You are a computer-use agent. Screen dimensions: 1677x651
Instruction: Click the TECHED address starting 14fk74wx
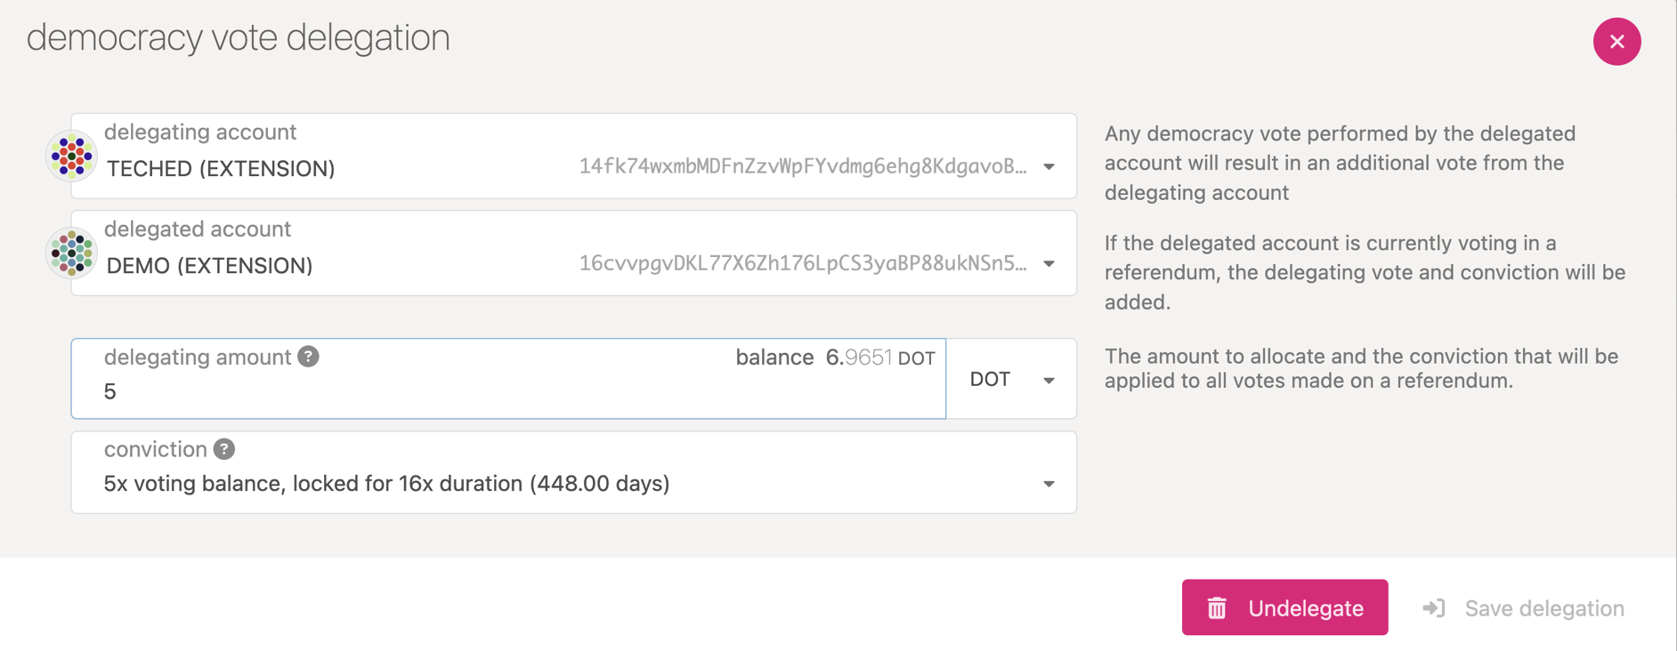[x=803, y=166]
